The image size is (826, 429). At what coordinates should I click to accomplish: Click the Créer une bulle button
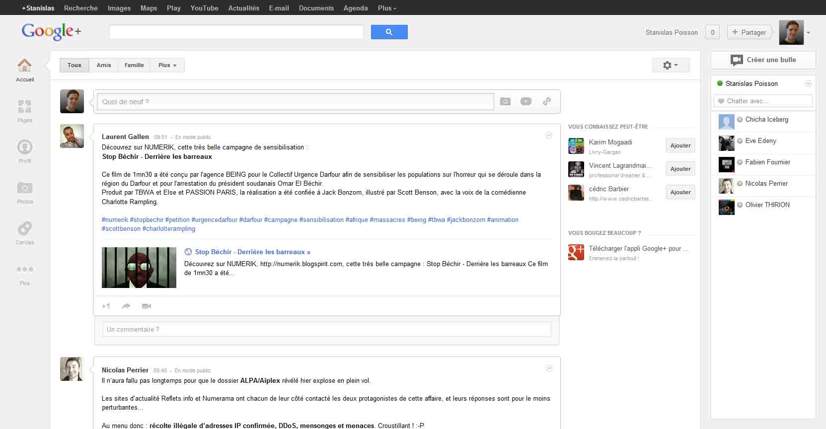(763, 60)
